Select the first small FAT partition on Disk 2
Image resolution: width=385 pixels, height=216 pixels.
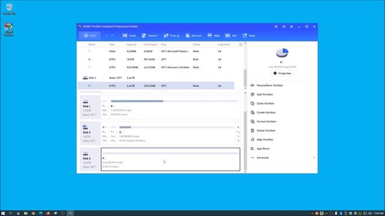(105, 133)
